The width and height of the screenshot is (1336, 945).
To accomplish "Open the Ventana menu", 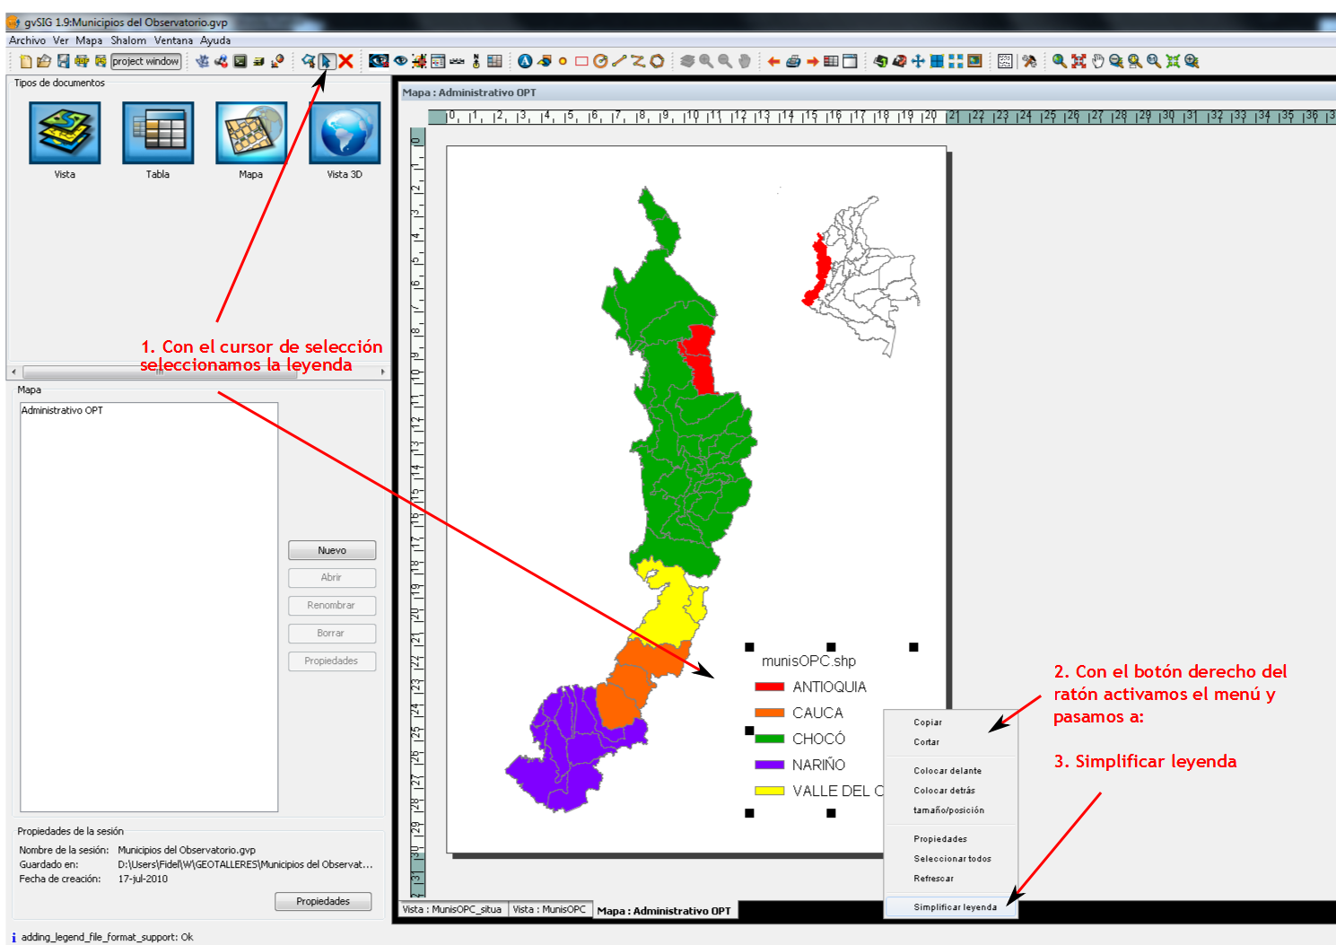I will pos(173,40).
